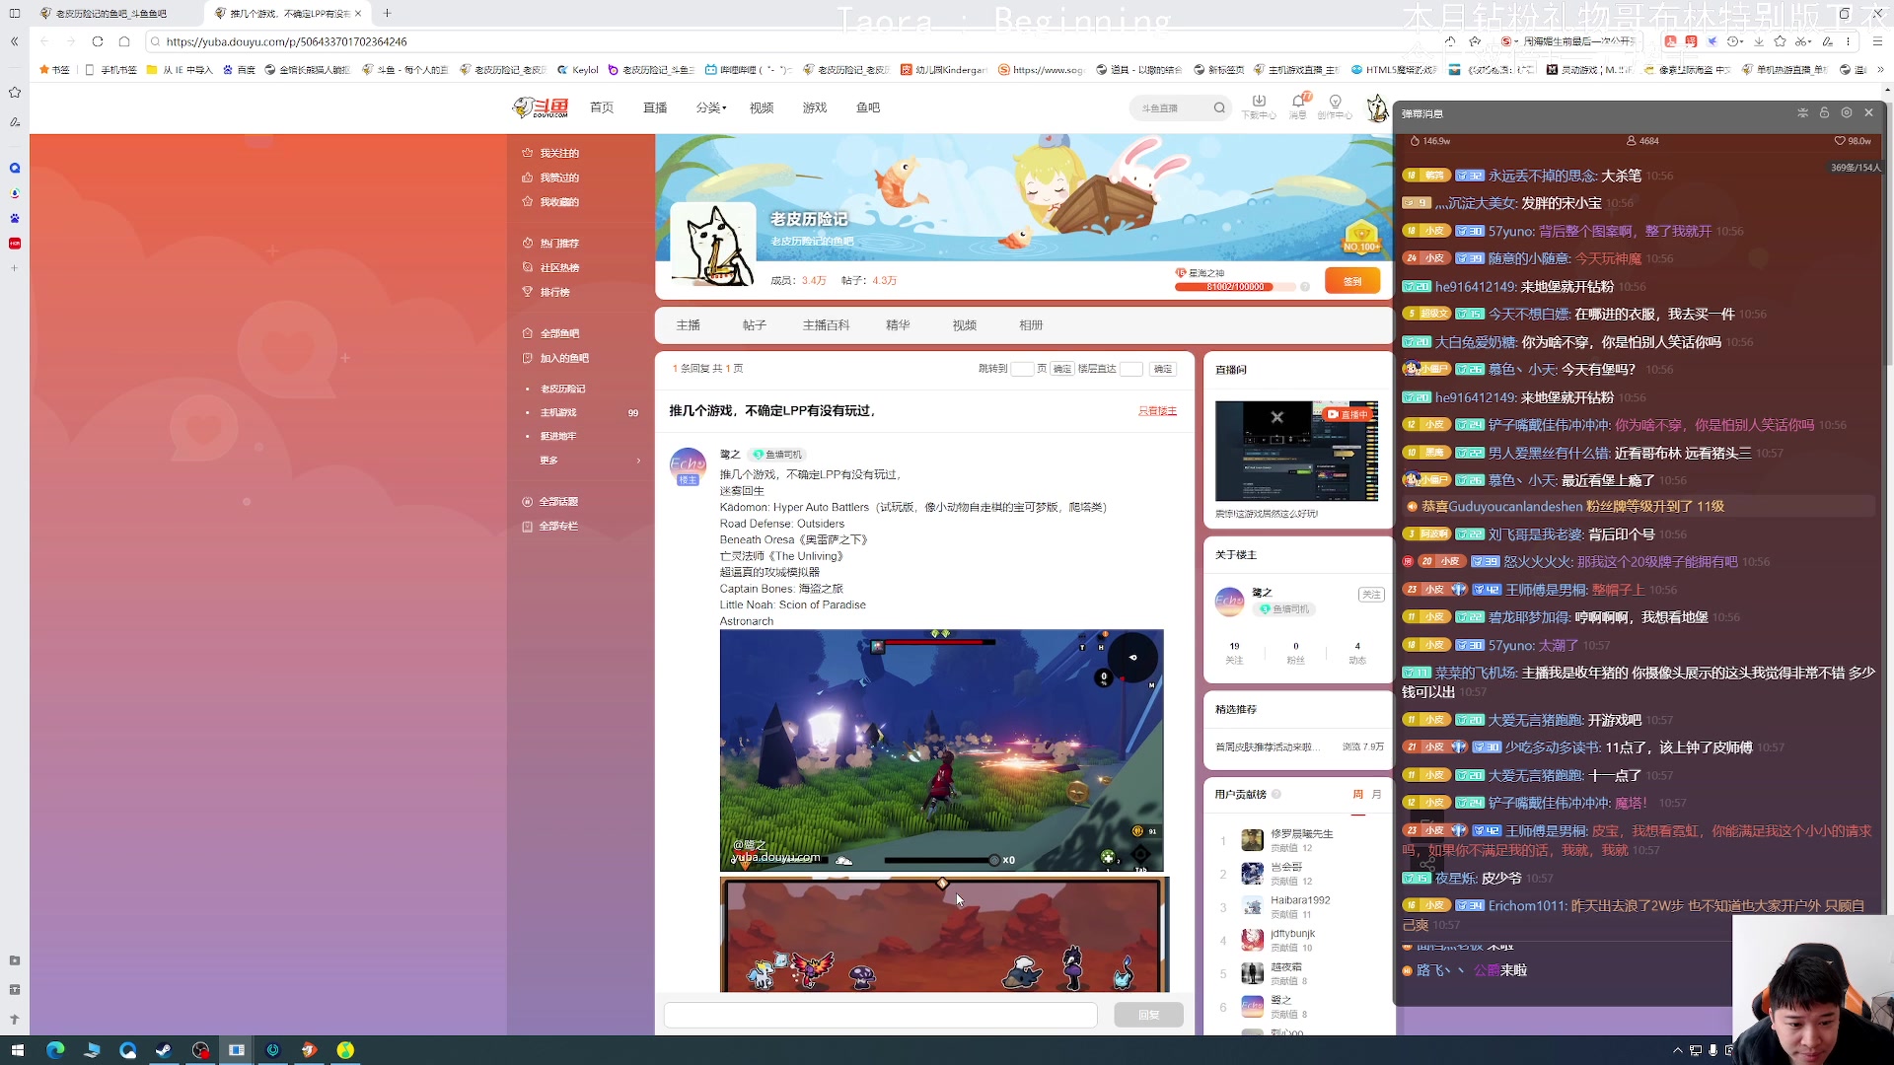Screen dimensions: 1894x1065
Task: Go to 首页 in Douyu navigation
Action: point(602,107)
